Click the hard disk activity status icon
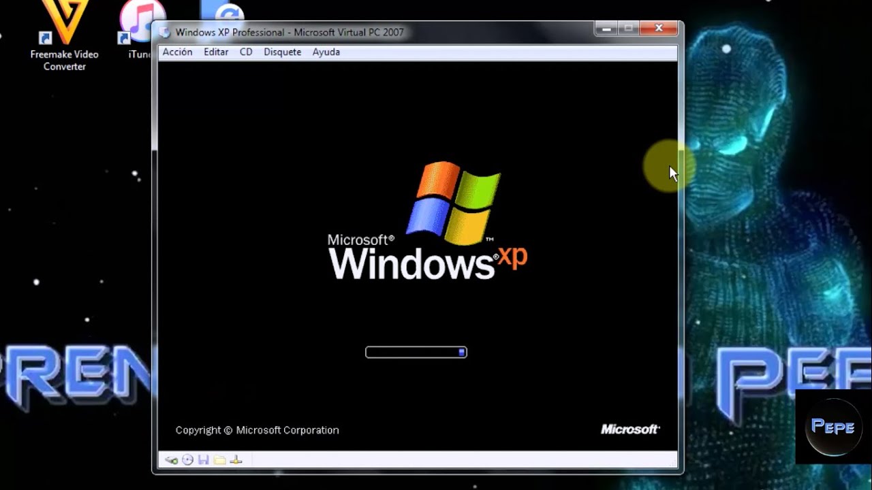Viewport: 872px width, 490px height. click(x=171, y=460)
